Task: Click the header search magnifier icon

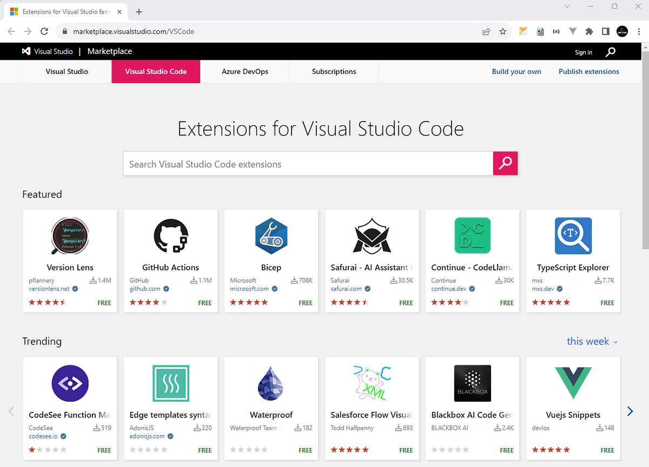Action: click(x=610, y=52)
